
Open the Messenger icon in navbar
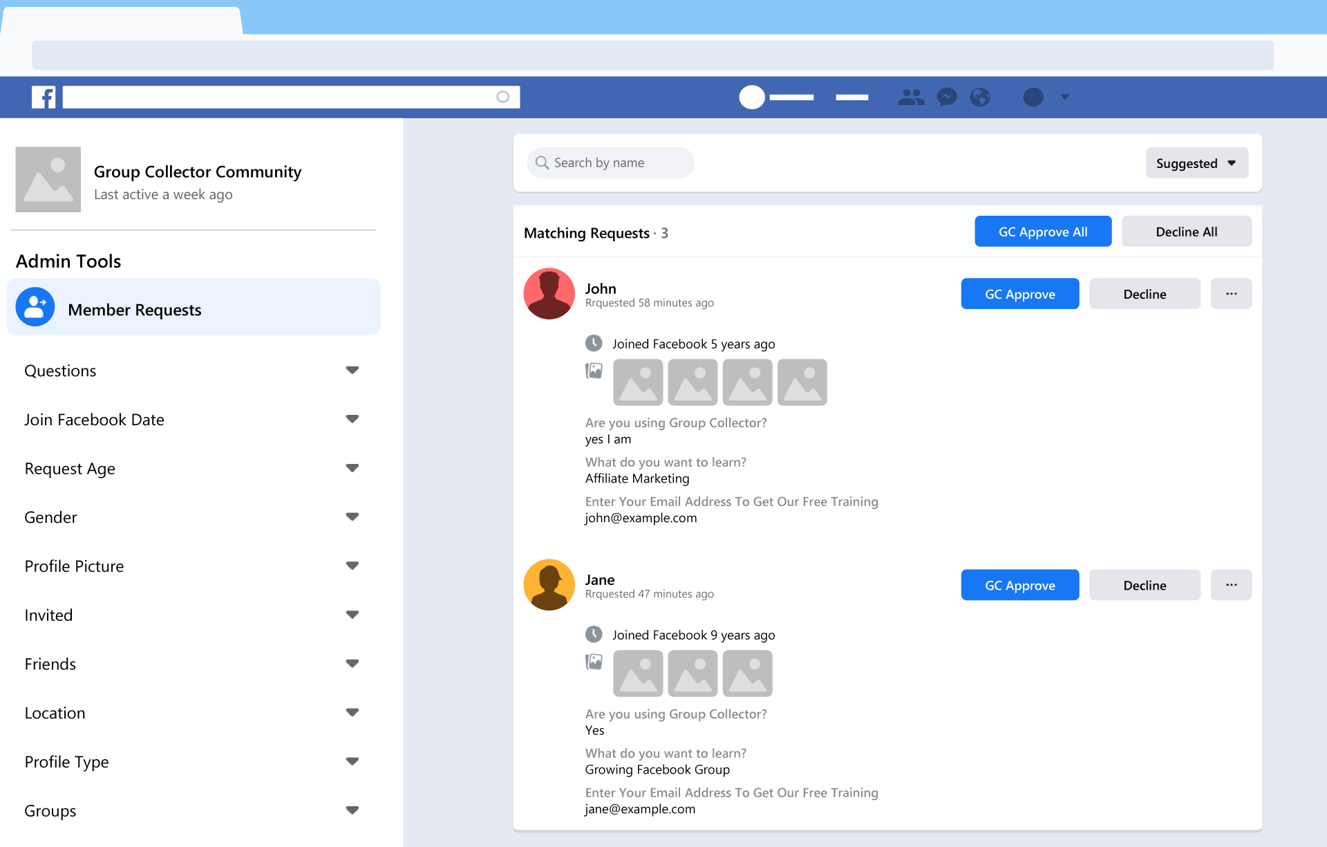click(x=947, y=97)
